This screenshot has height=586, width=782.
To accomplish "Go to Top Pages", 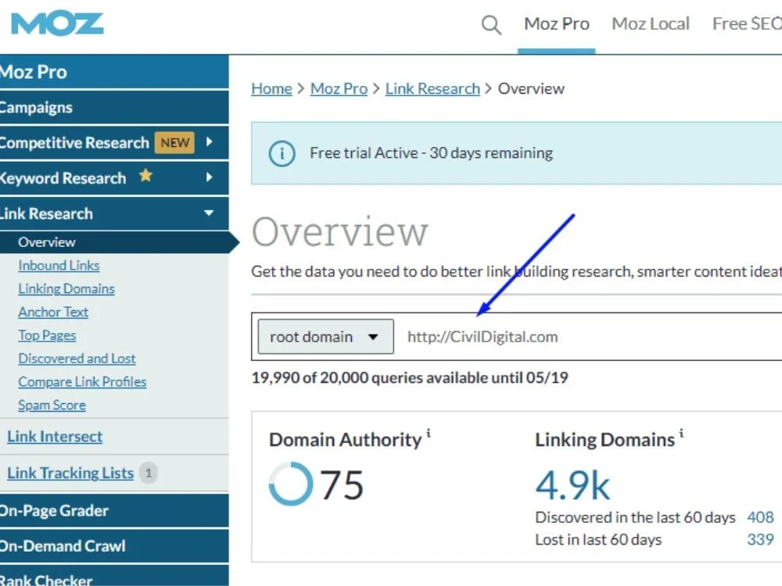I will pos(47,335).
